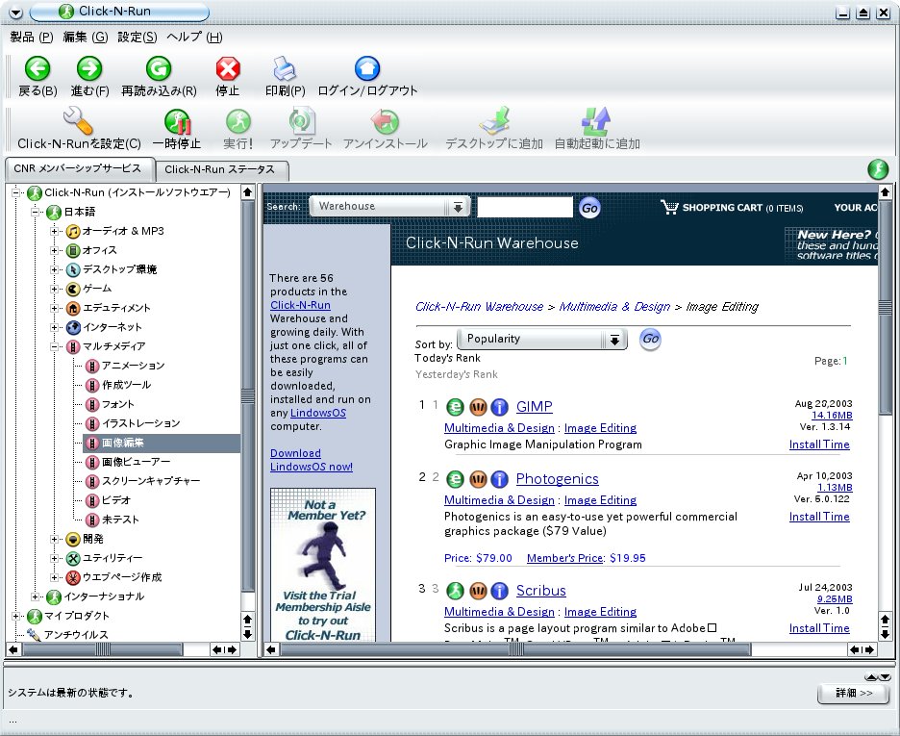Image resolution: width=900 pixels, height=736 pixels.
Task: Collapse the マルチメディア tree node
Action: click(x=54, y=346)
